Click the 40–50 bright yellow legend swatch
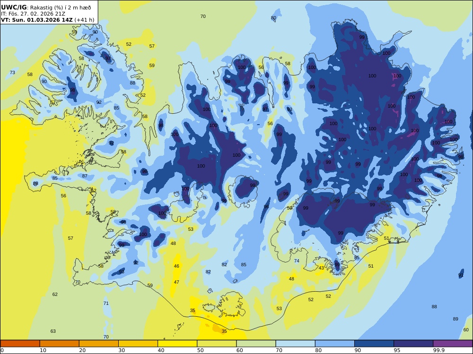 click(177, 344)
